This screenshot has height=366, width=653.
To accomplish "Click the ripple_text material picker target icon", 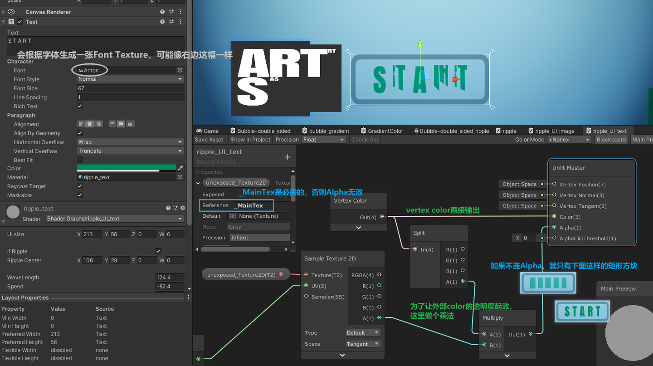I will tap(180, 177).
